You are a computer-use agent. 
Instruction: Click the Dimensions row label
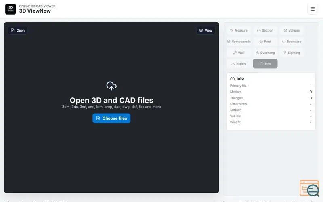tap(238, 104)
